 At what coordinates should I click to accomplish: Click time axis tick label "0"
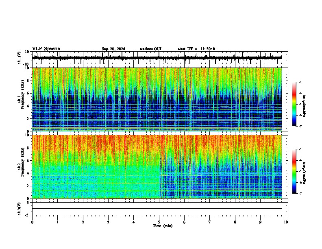(x=32, y=222)
